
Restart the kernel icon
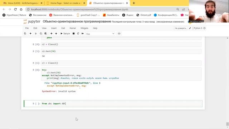[x=78, y=34]
